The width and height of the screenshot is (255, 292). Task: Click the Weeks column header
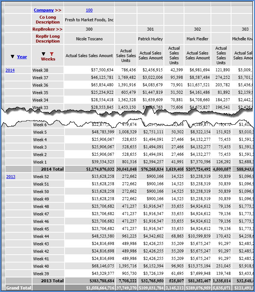[48, 59]
